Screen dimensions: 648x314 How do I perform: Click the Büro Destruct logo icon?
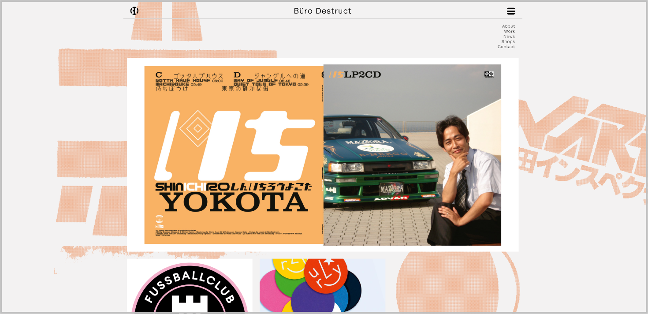134,11
